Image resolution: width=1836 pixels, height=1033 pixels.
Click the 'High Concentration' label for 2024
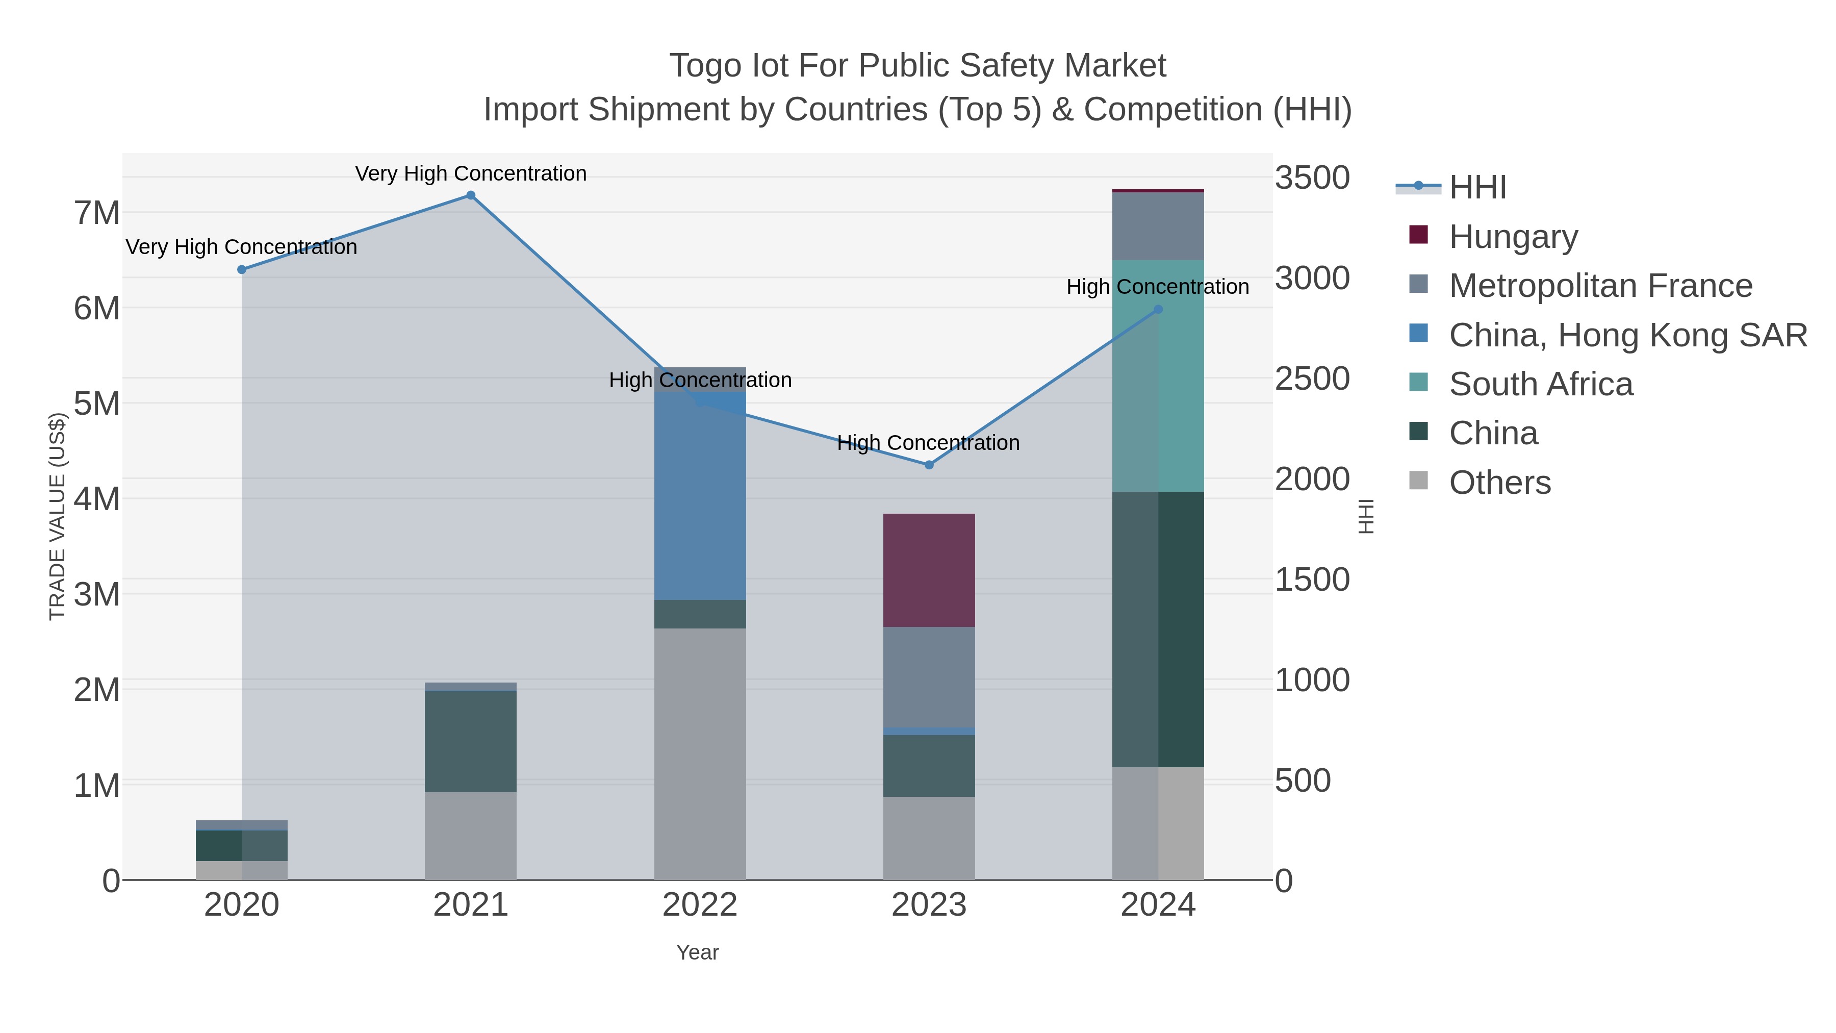click(1158, 287)
